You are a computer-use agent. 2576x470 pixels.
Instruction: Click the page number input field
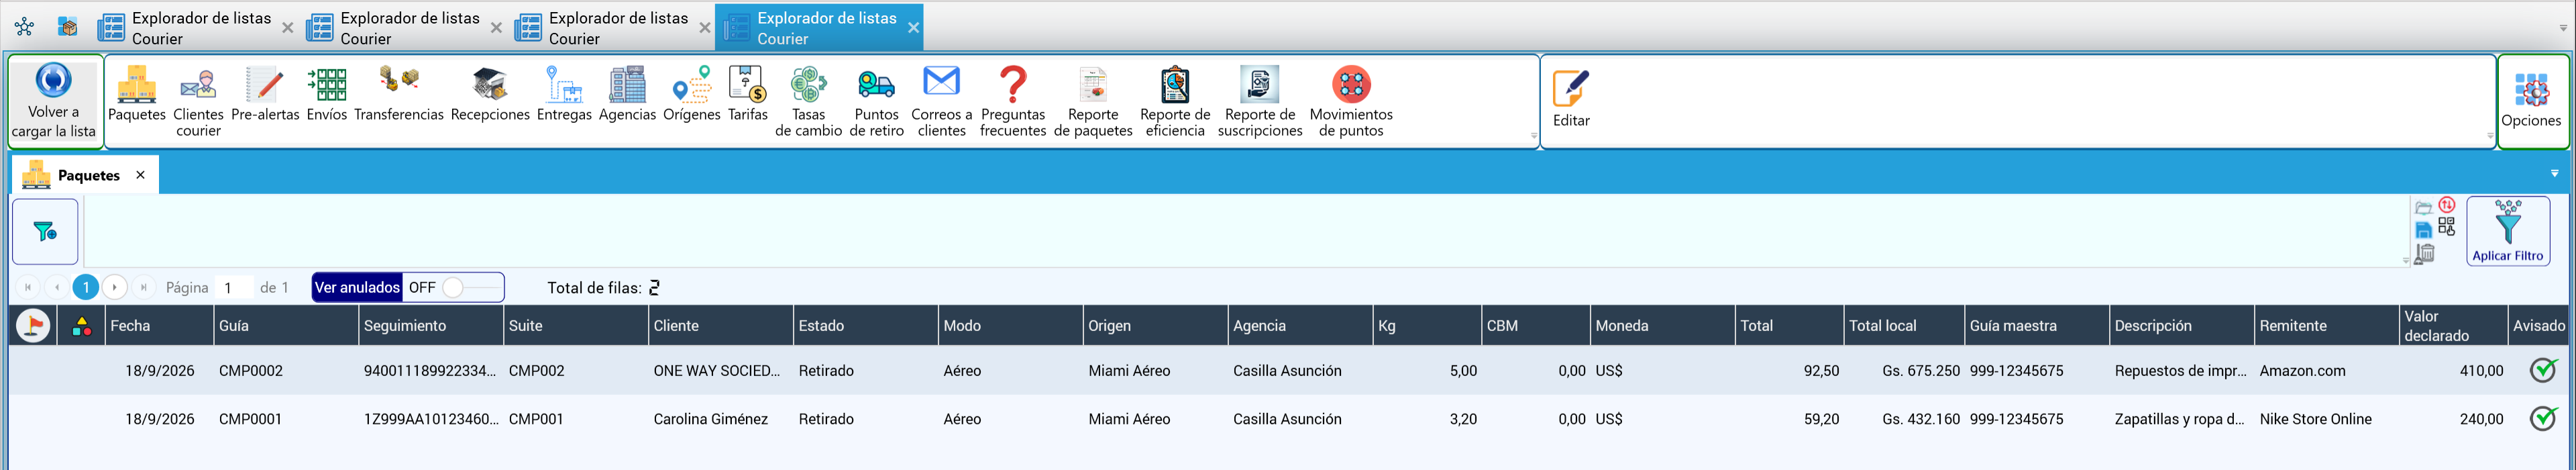pyautogui.click(x=235, y=288)
